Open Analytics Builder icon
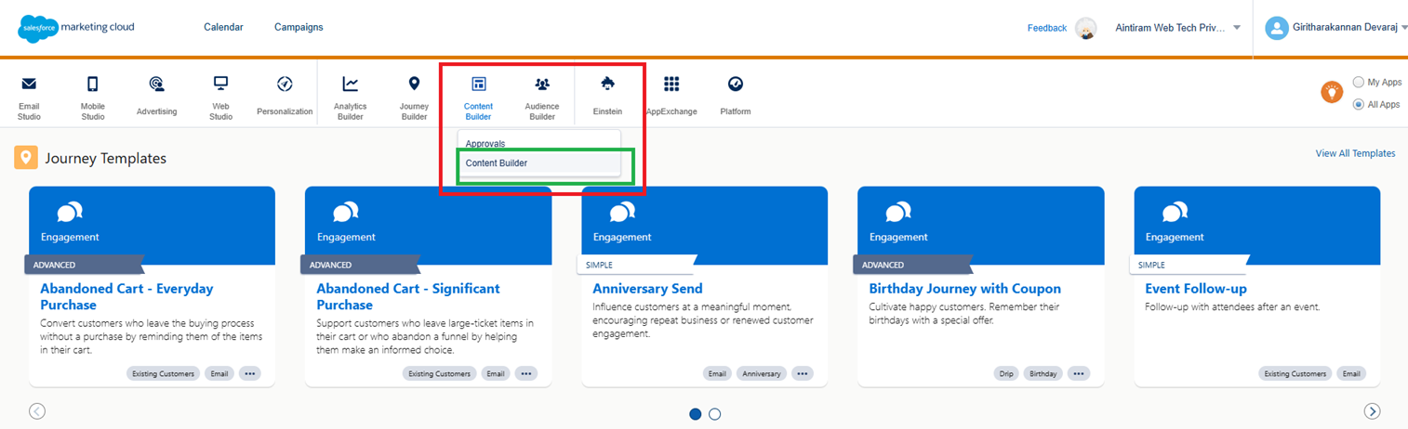 coord(350,84)
